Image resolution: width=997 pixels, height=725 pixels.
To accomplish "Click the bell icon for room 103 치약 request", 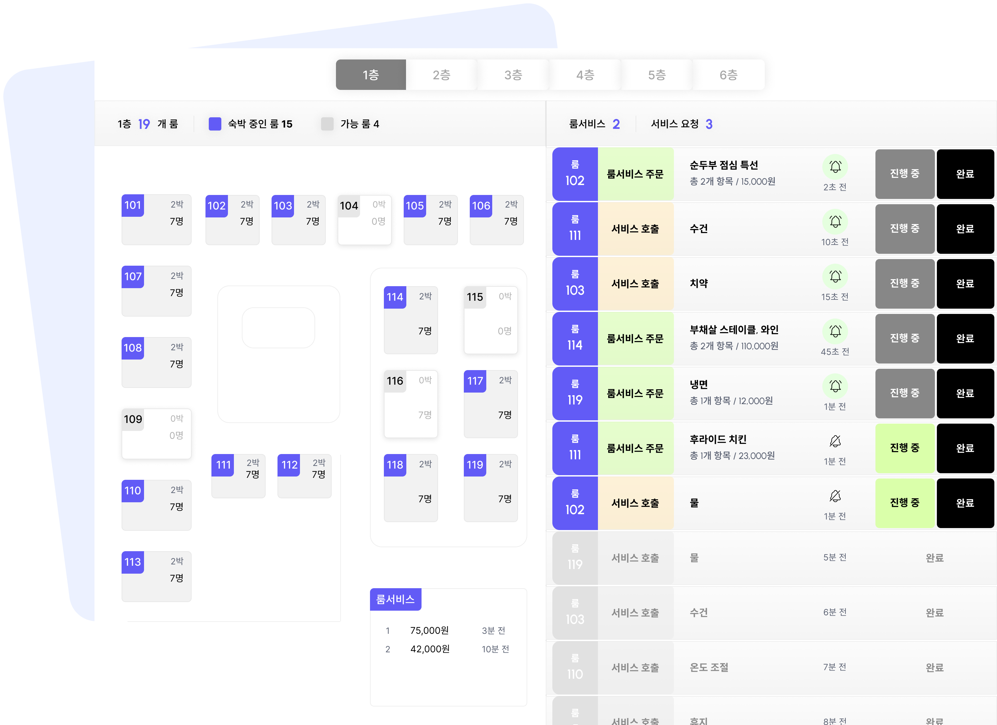I will [835, 277].
